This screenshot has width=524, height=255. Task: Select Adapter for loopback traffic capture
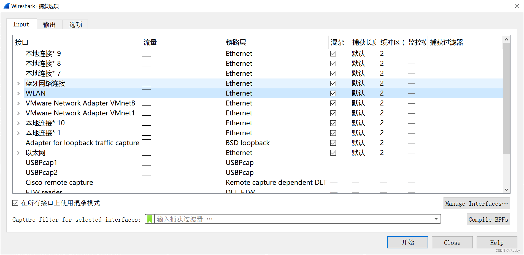82,143
